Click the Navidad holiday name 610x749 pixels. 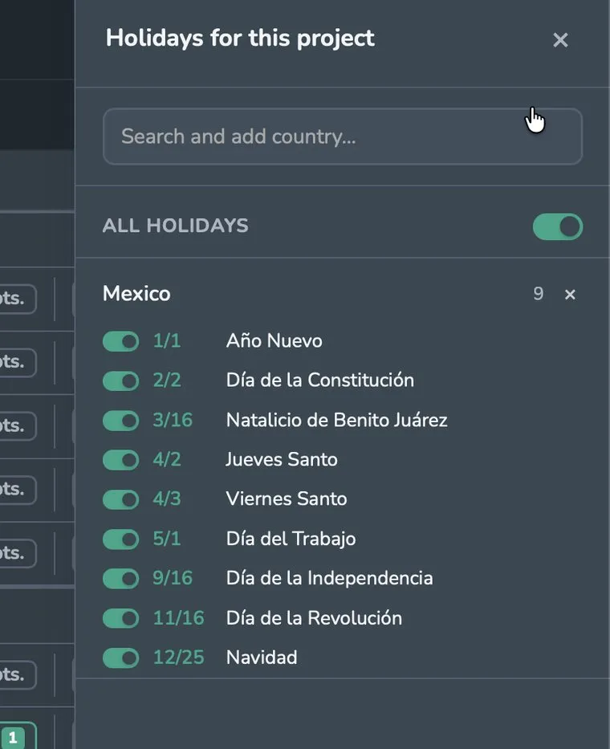pos(262,657)
